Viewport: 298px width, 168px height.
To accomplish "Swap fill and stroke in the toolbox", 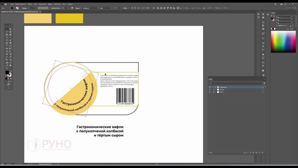I will pos(11,71).
